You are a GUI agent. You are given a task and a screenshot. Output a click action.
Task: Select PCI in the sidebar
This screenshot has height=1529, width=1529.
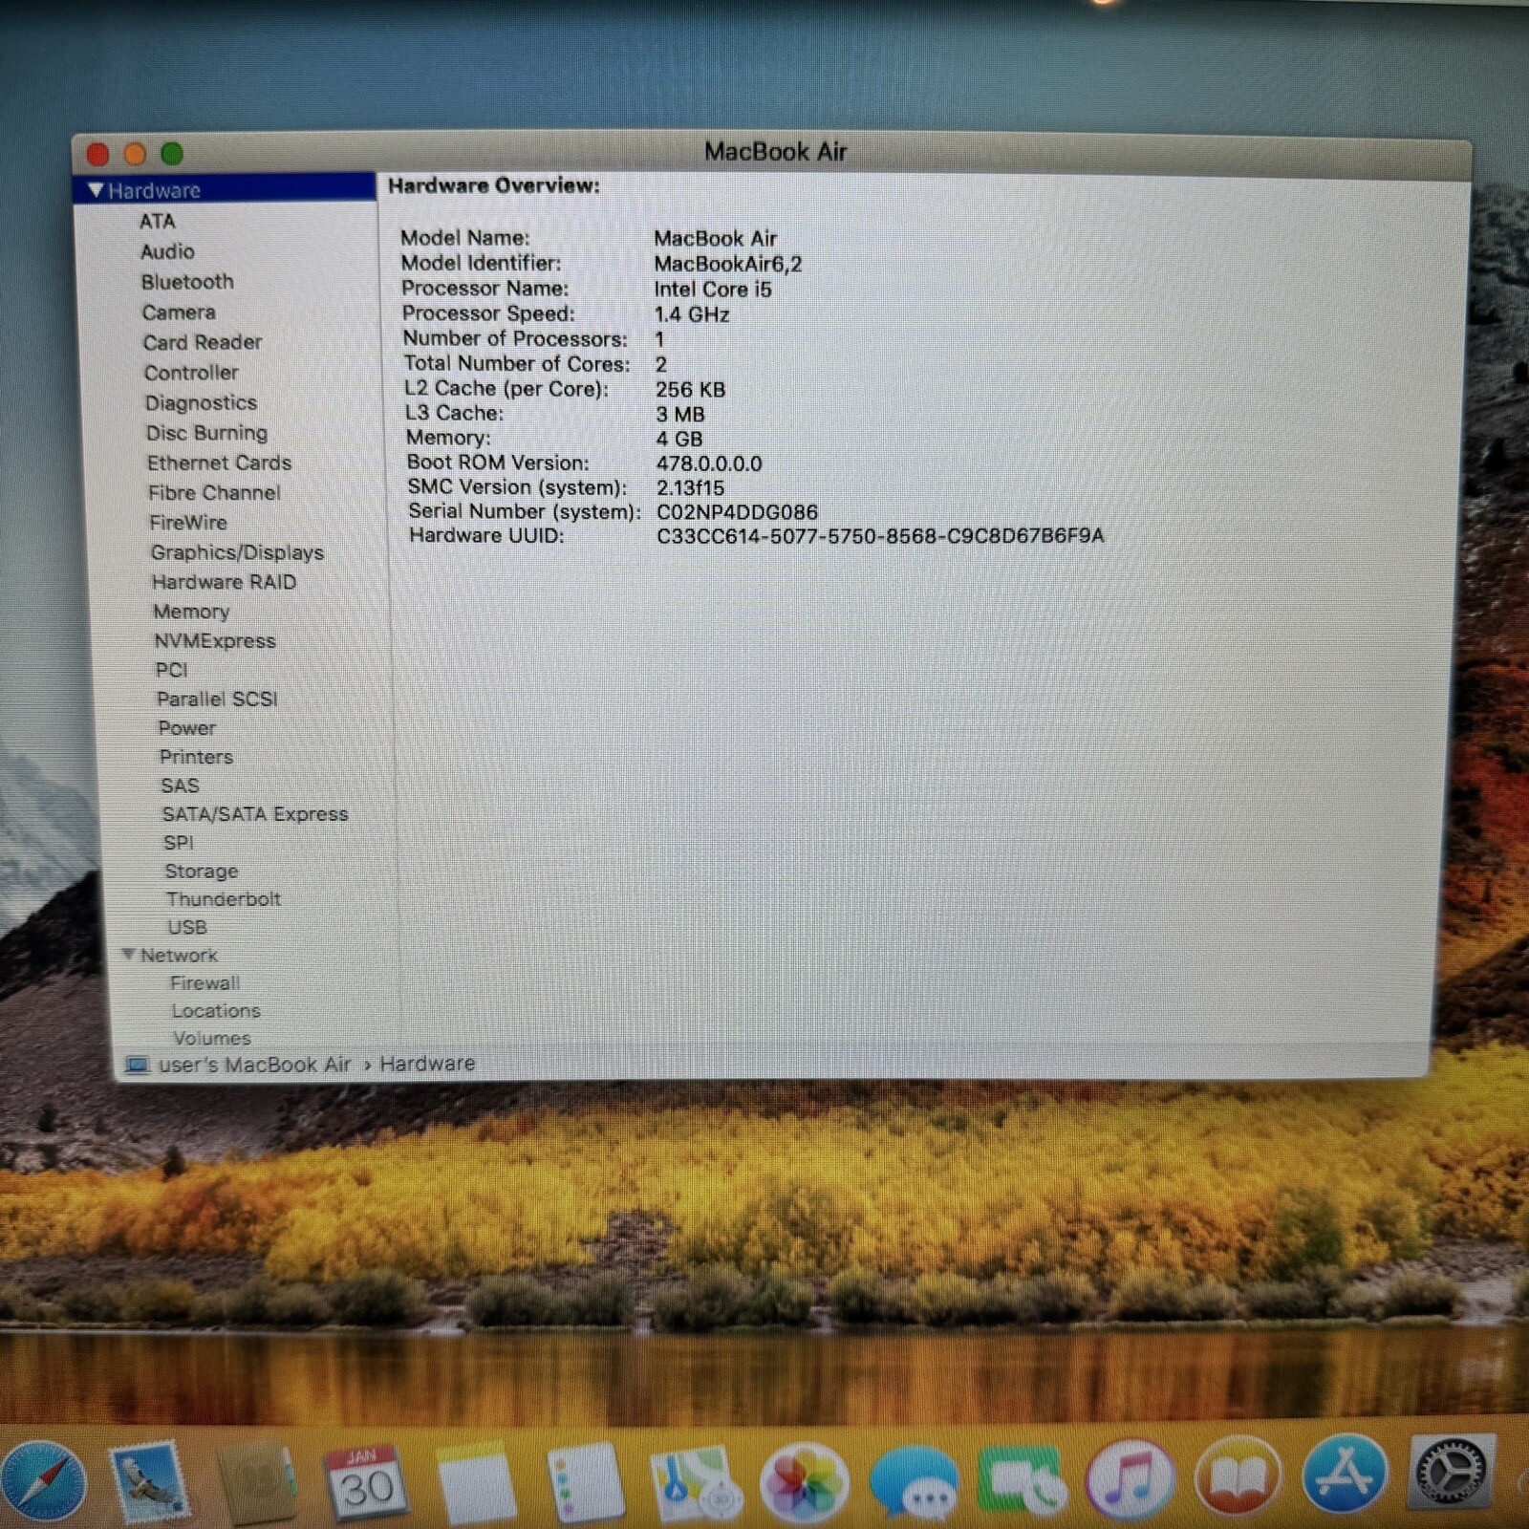click(x=172, y=670)
